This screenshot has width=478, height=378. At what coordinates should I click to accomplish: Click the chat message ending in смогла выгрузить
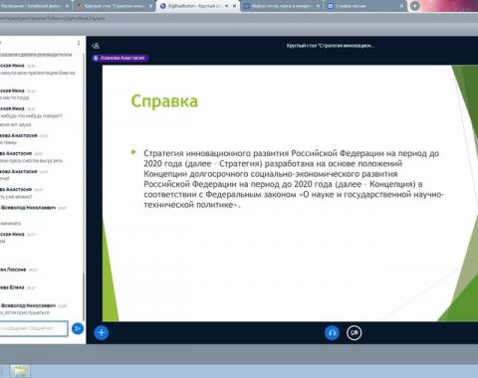(31, 160)
